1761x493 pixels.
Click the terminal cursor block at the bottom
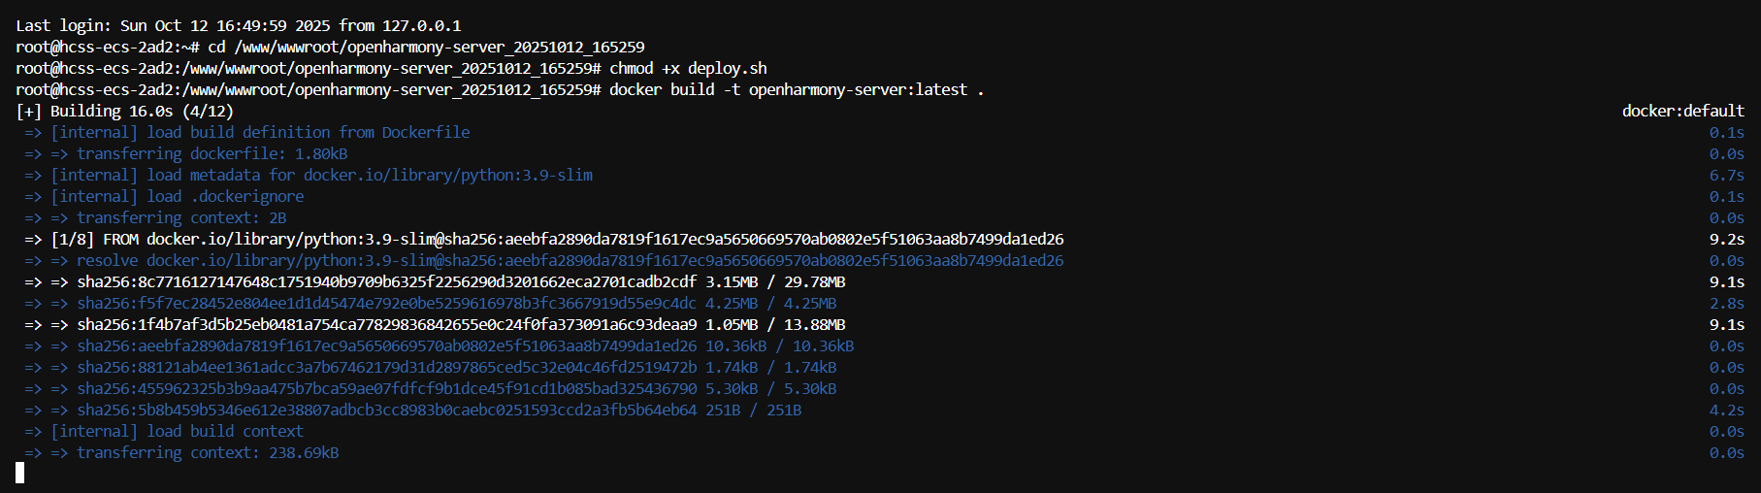pyautogui.click(x=19, y=473)
